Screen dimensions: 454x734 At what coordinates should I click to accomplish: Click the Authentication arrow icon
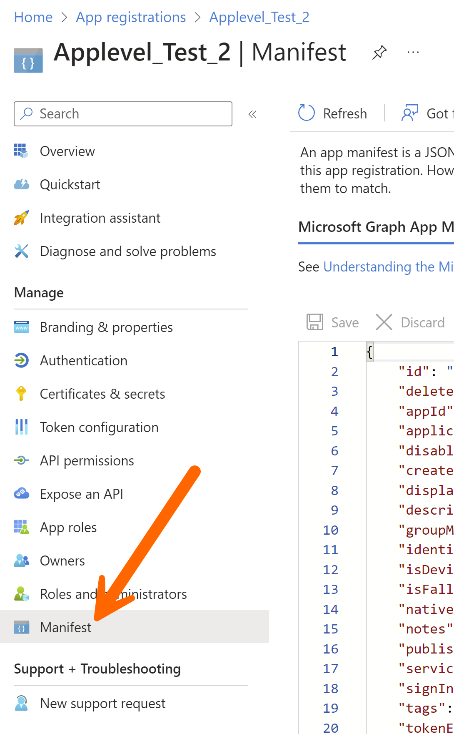pyautogui.click(x=21, y=360)
